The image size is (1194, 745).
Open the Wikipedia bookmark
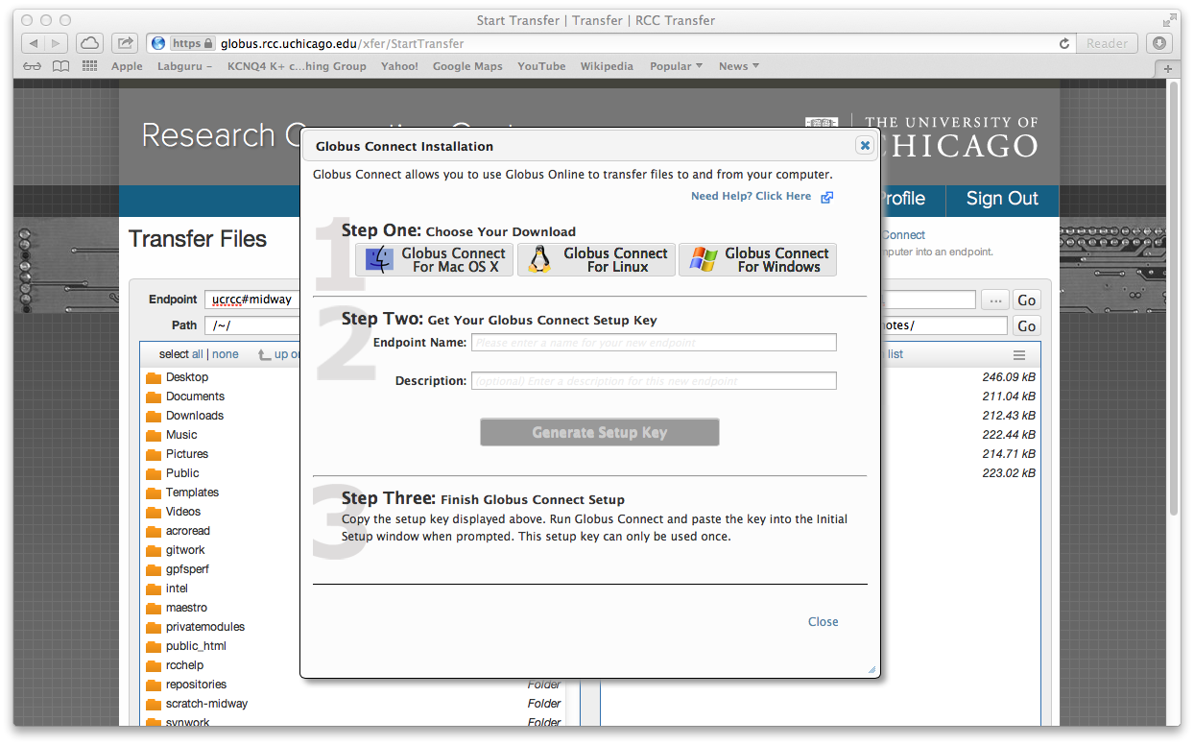coord(607,66)
